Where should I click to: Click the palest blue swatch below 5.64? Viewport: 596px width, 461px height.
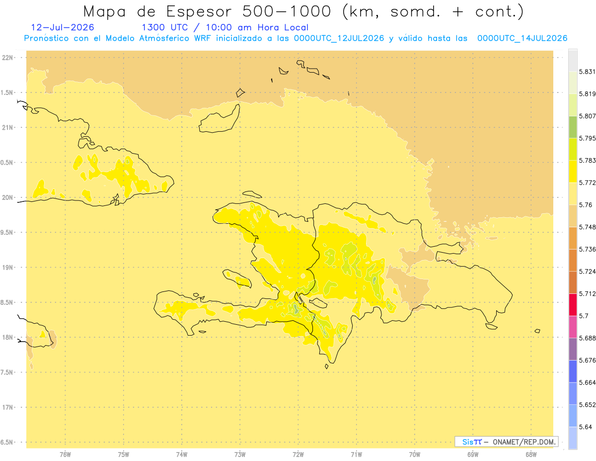click(573, 438)
